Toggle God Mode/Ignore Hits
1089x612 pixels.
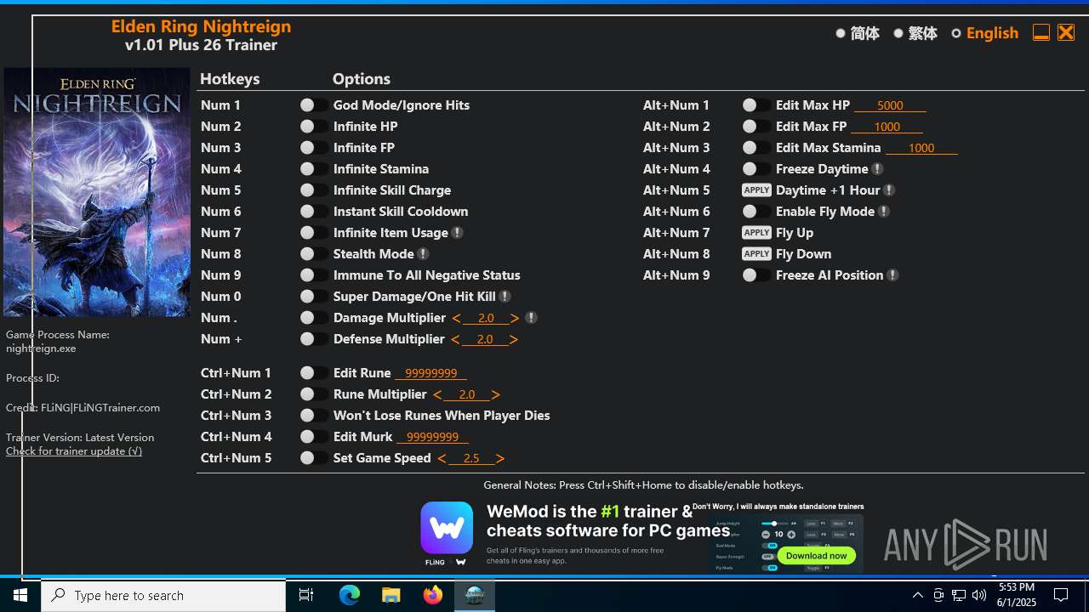[x=314, y=105]
